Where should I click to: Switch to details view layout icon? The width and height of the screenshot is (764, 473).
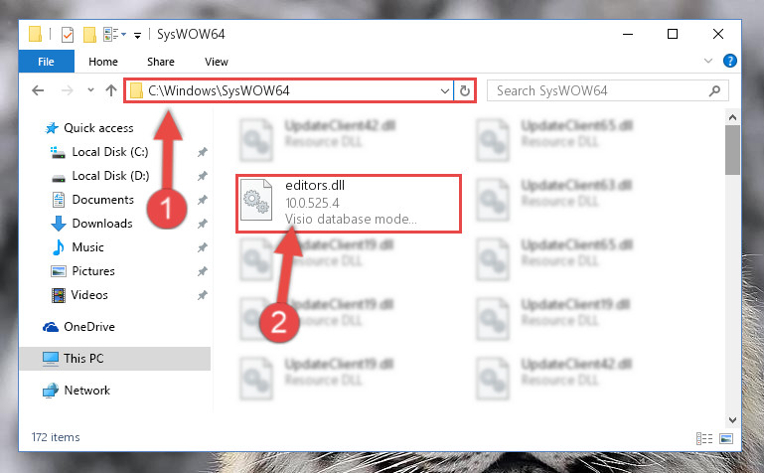click(704, 438)
